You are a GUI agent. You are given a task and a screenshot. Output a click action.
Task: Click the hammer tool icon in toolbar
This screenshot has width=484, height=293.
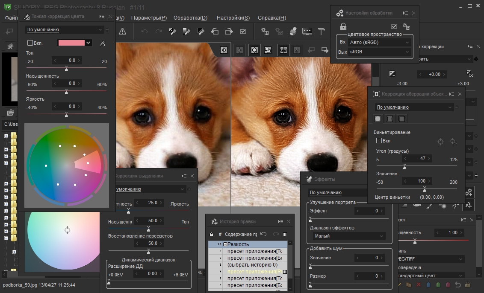(x=322, y=32)
